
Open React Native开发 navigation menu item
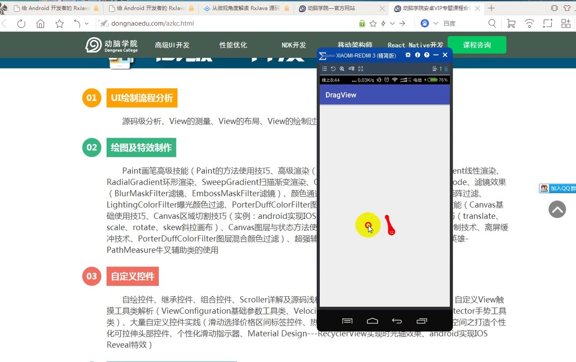415,45
